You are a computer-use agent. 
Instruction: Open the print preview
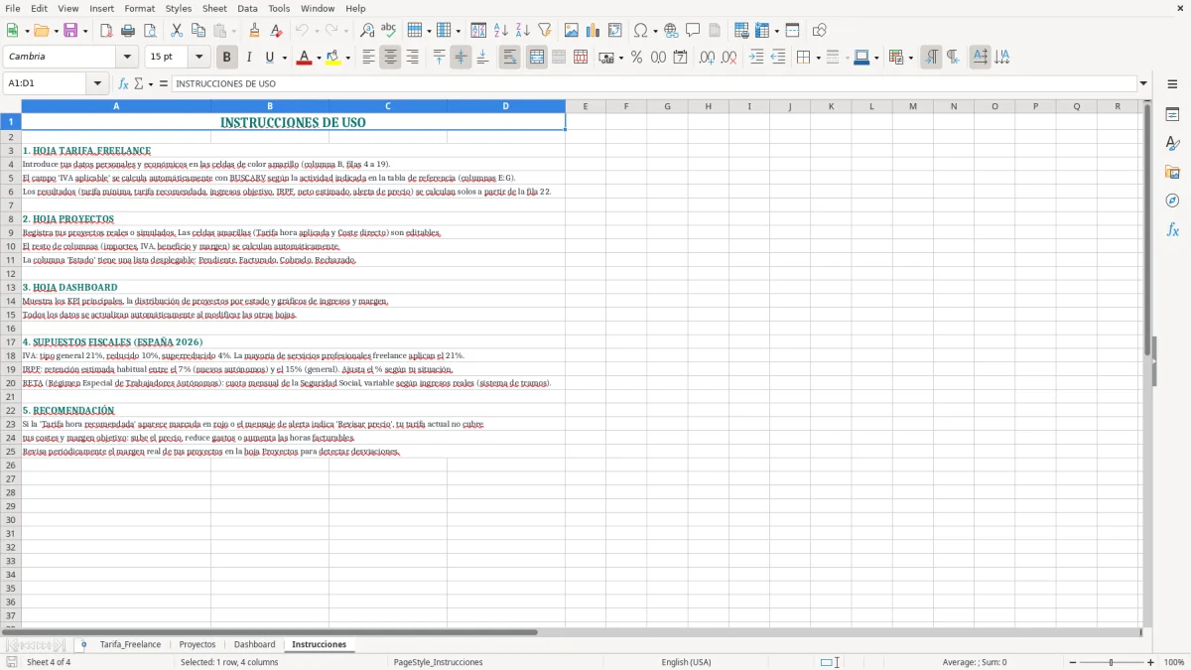[149, 31]
